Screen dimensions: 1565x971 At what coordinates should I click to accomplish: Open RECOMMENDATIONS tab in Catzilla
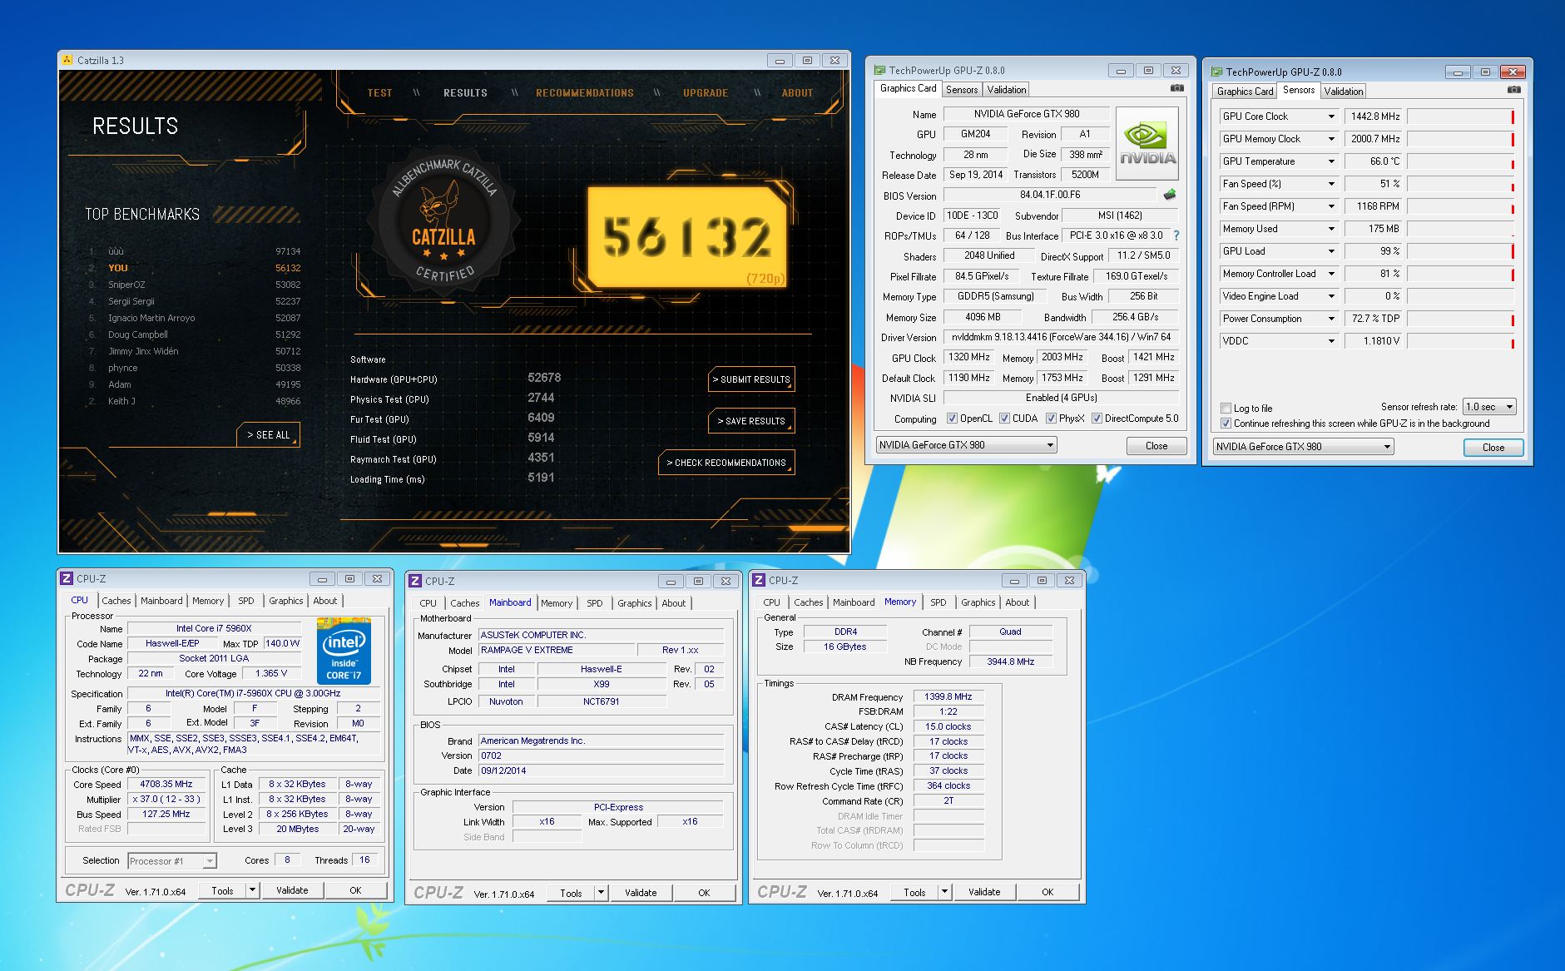[x=585, y=92]
